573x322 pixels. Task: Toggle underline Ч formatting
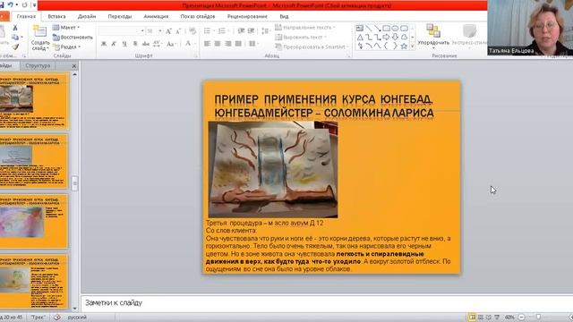click(124, 44)
